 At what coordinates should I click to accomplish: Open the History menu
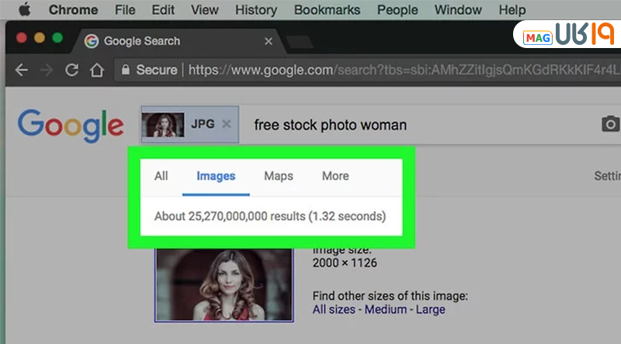pos(255,10)
